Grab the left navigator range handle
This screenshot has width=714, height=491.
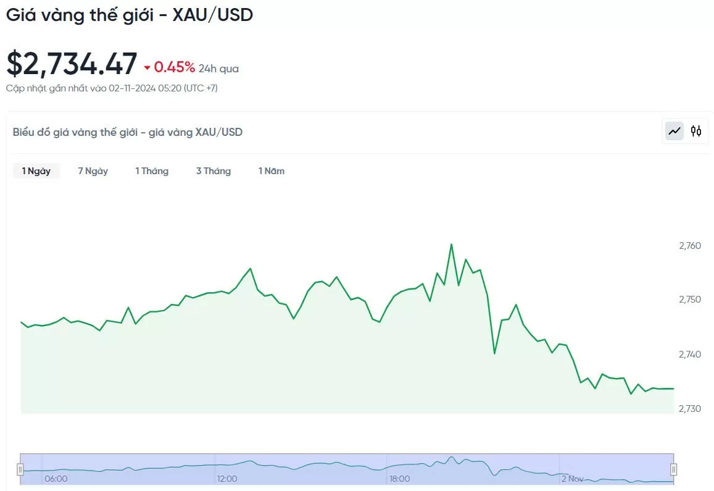(x=20, y=469)
